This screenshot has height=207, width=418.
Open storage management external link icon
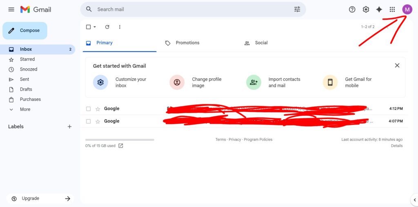(x=121, y=146)
